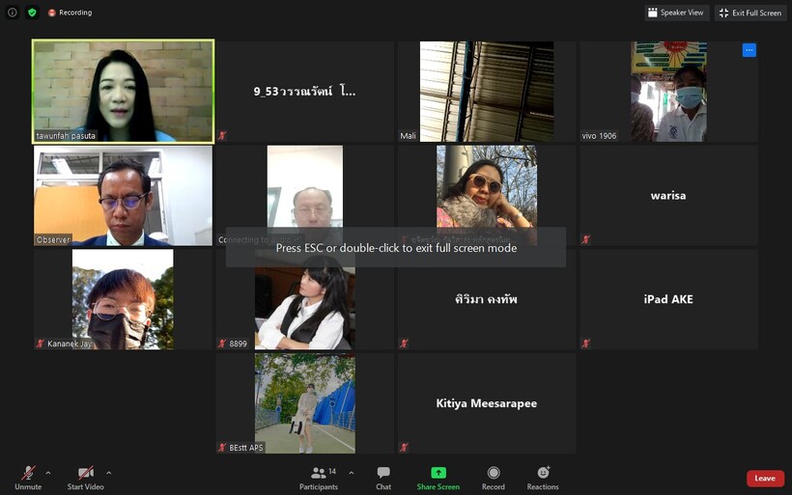This screenshot has width=792, height=495.
Task: Click muted mic icon on 9_53 tile
Action: [x=222, y=135]
